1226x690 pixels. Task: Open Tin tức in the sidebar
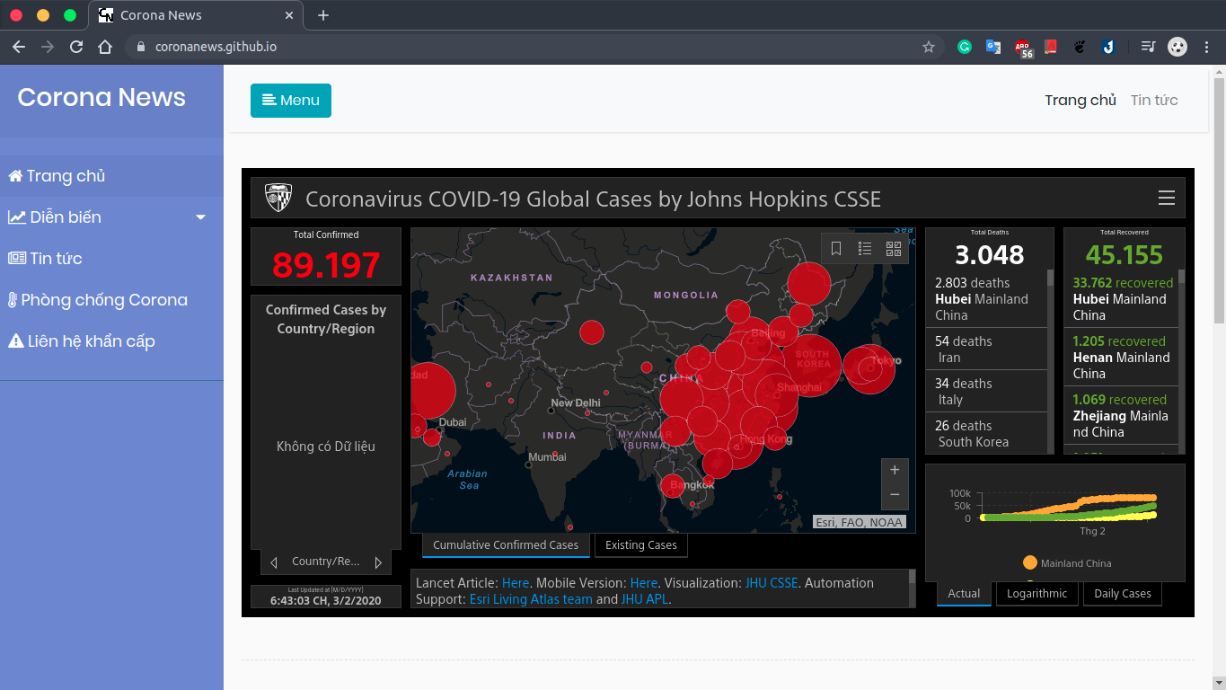pos(111,259)
